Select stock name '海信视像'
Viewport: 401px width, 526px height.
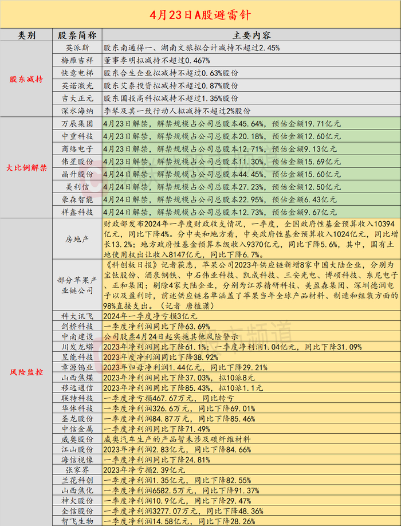pos(77,460)
